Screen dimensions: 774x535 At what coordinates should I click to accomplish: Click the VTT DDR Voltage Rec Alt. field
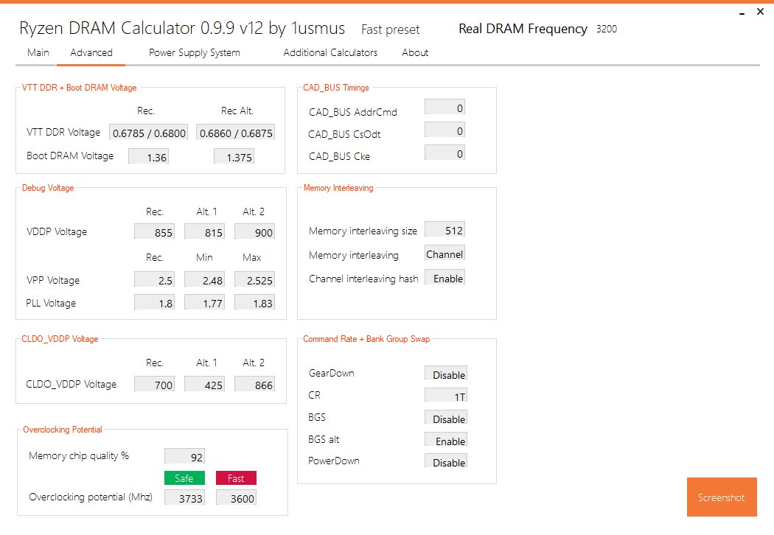tap(235, 132)
